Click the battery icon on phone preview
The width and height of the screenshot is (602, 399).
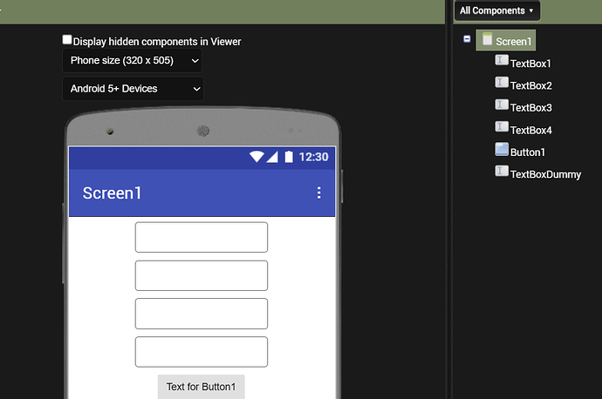pos(289,157)
